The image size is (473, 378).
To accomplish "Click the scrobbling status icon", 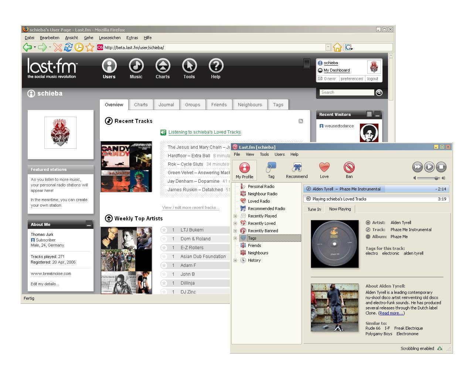I will click(440, 348).
